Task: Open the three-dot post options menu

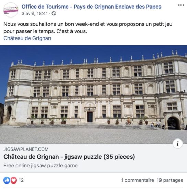Action: coord(181,5)
